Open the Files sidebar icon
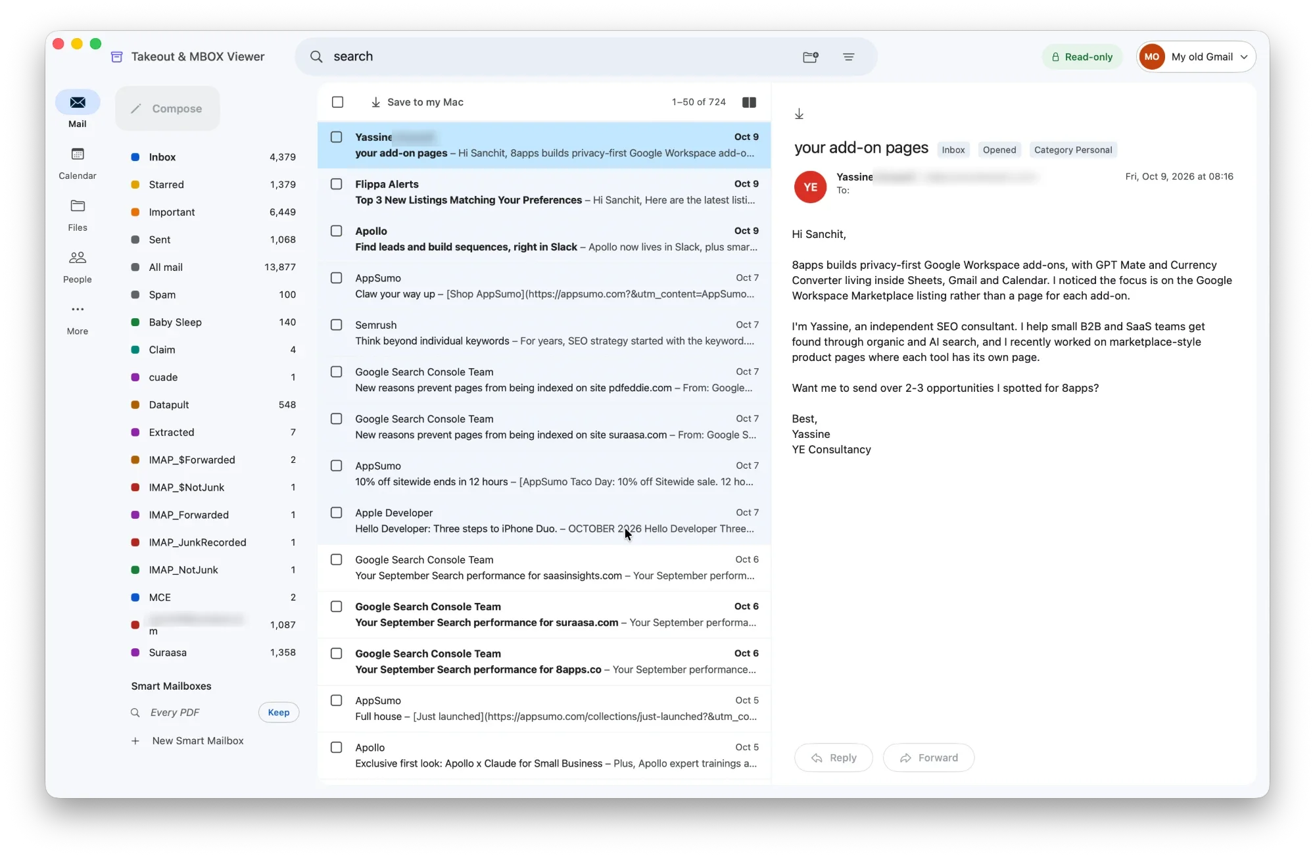 pos(78,206)
